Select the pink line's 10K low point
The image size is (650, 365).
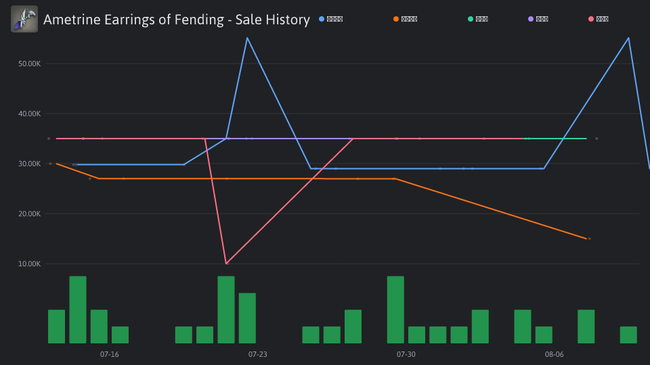227,263
